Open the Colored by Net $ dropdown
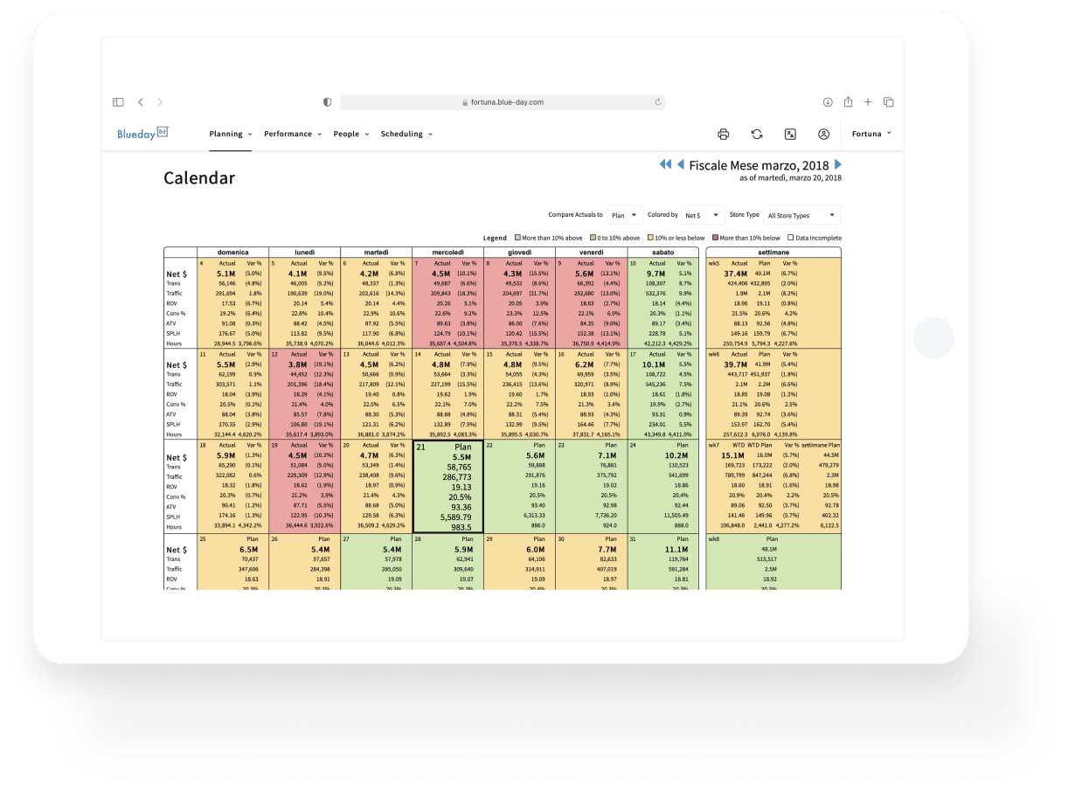The width and height of the screenshot is (1075, 798). pyautogui.click(x=703, y=215)
